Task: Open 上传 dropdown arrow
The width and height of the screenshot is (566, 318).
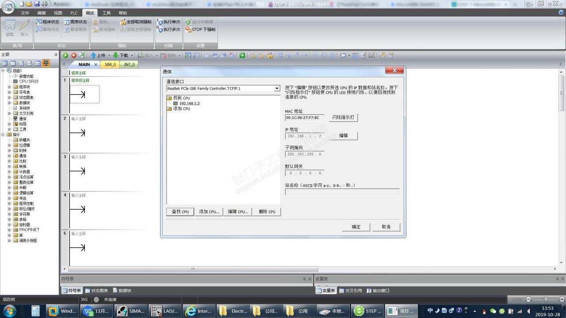Action: click(x=109, y=55)
